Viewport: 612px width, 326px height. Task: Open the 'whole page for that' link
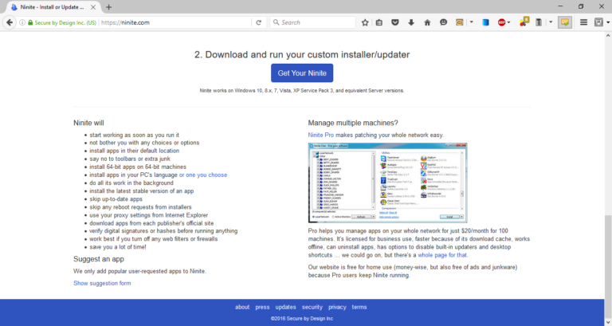[442, 255]
